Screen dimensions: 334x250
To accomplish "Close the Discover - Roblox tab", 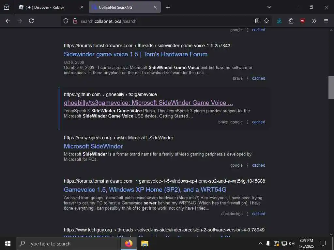I will coord(82,7).
